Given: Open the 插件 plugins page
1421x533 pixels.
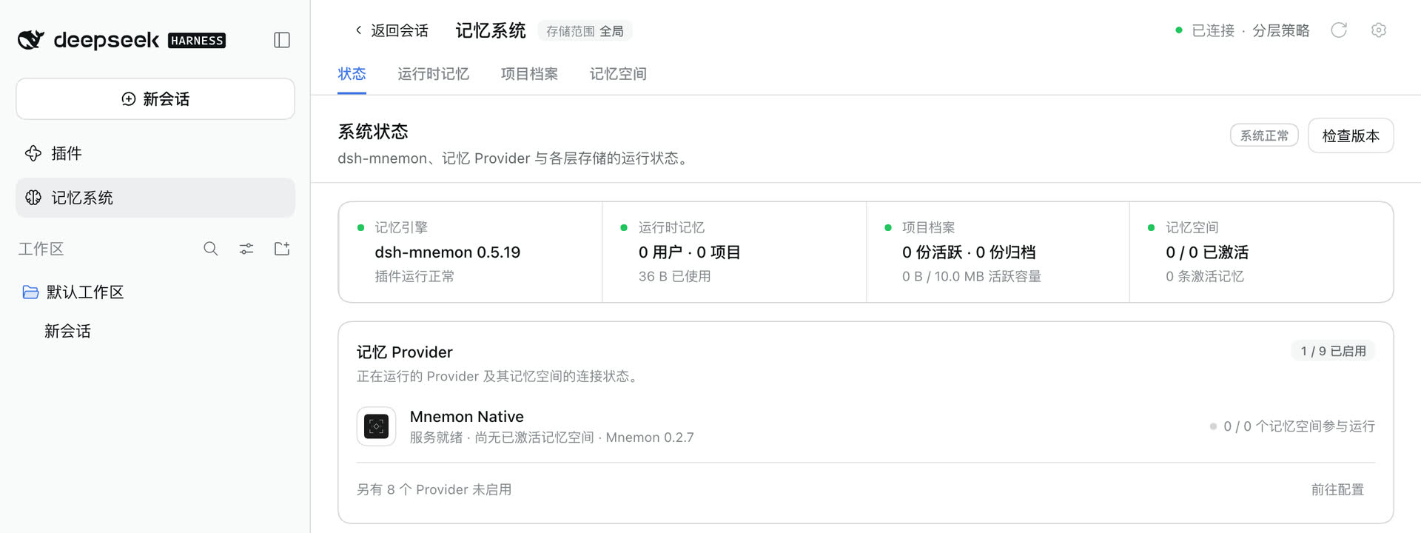Looking at the screenshot, I should [155, 153].
